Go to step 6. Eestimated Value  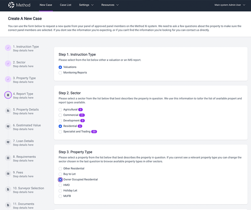point(27,125)
